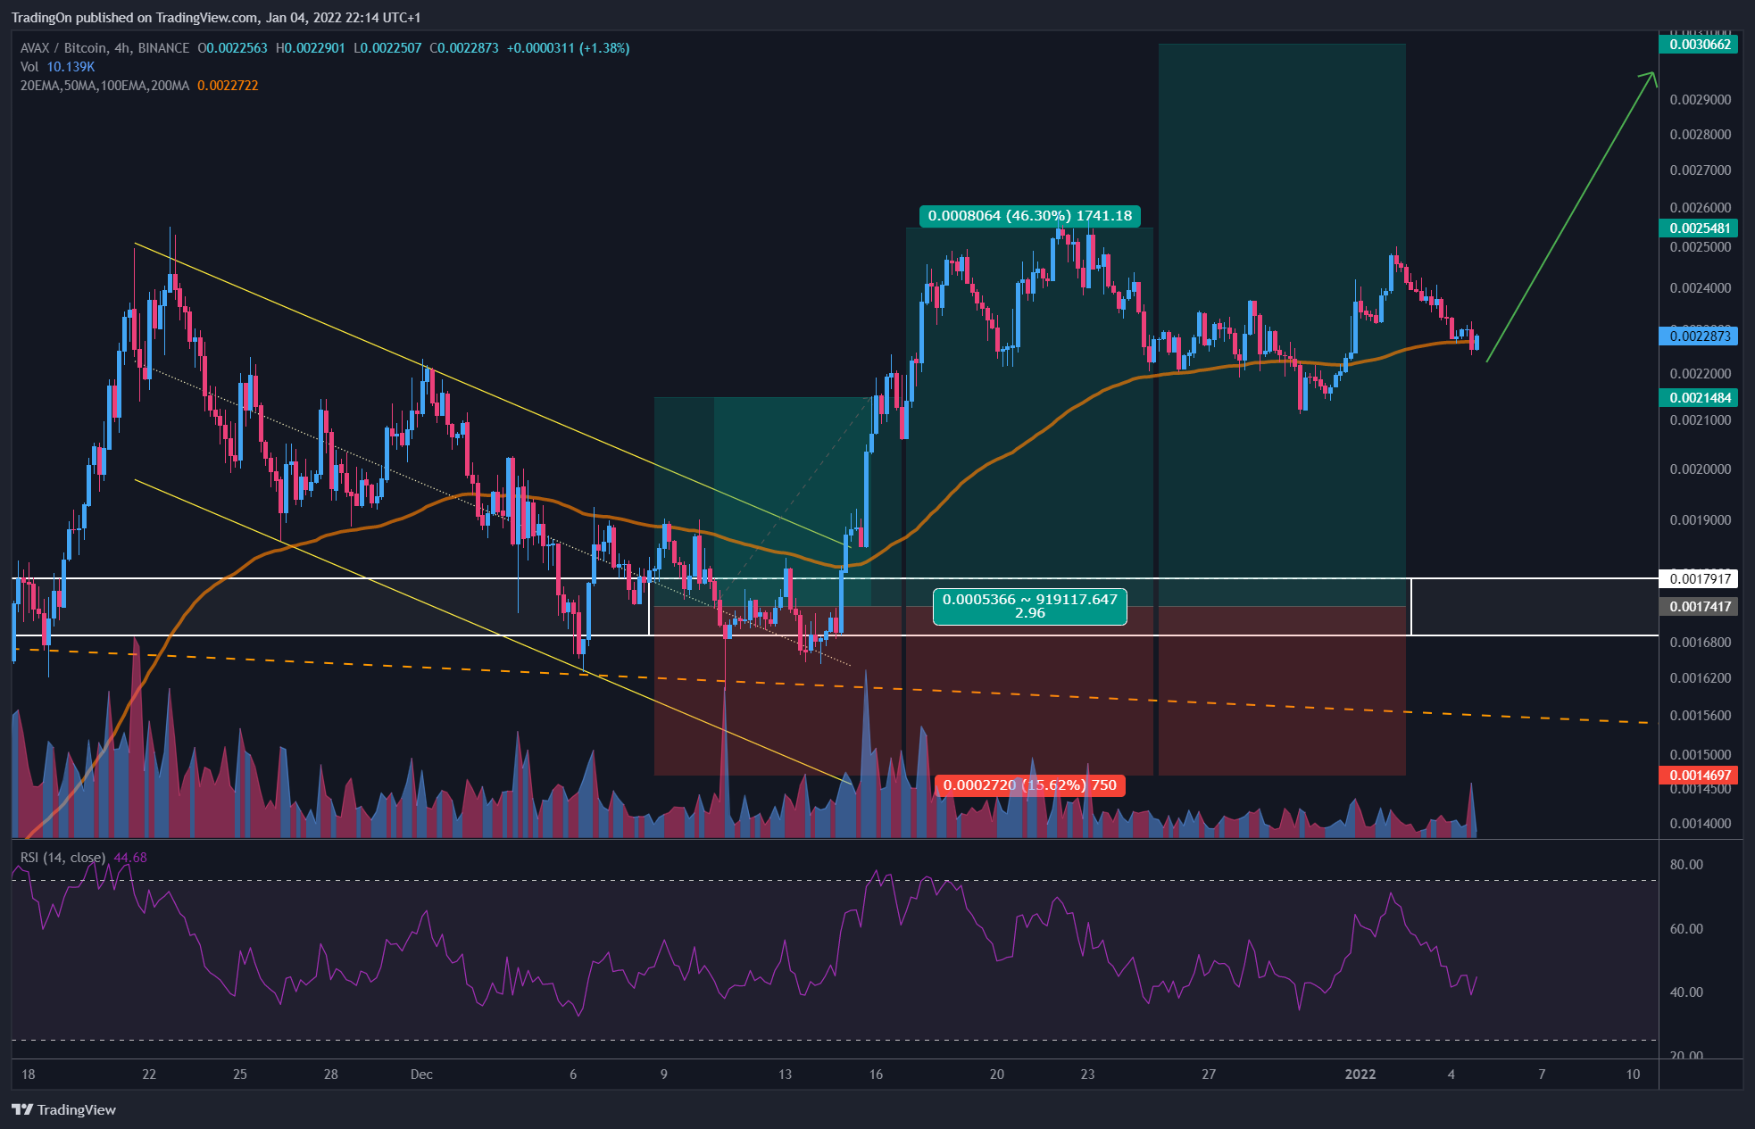Click the green 0.0021484 price label
Screen dimensions: 1755x1129
click(1699, 398)
